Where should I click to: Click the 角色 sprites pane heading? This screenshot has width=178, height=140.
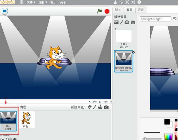click(x=23, y=107)
